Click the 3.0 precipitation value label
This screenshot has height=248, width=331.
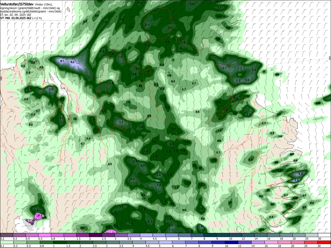(247, 80)
